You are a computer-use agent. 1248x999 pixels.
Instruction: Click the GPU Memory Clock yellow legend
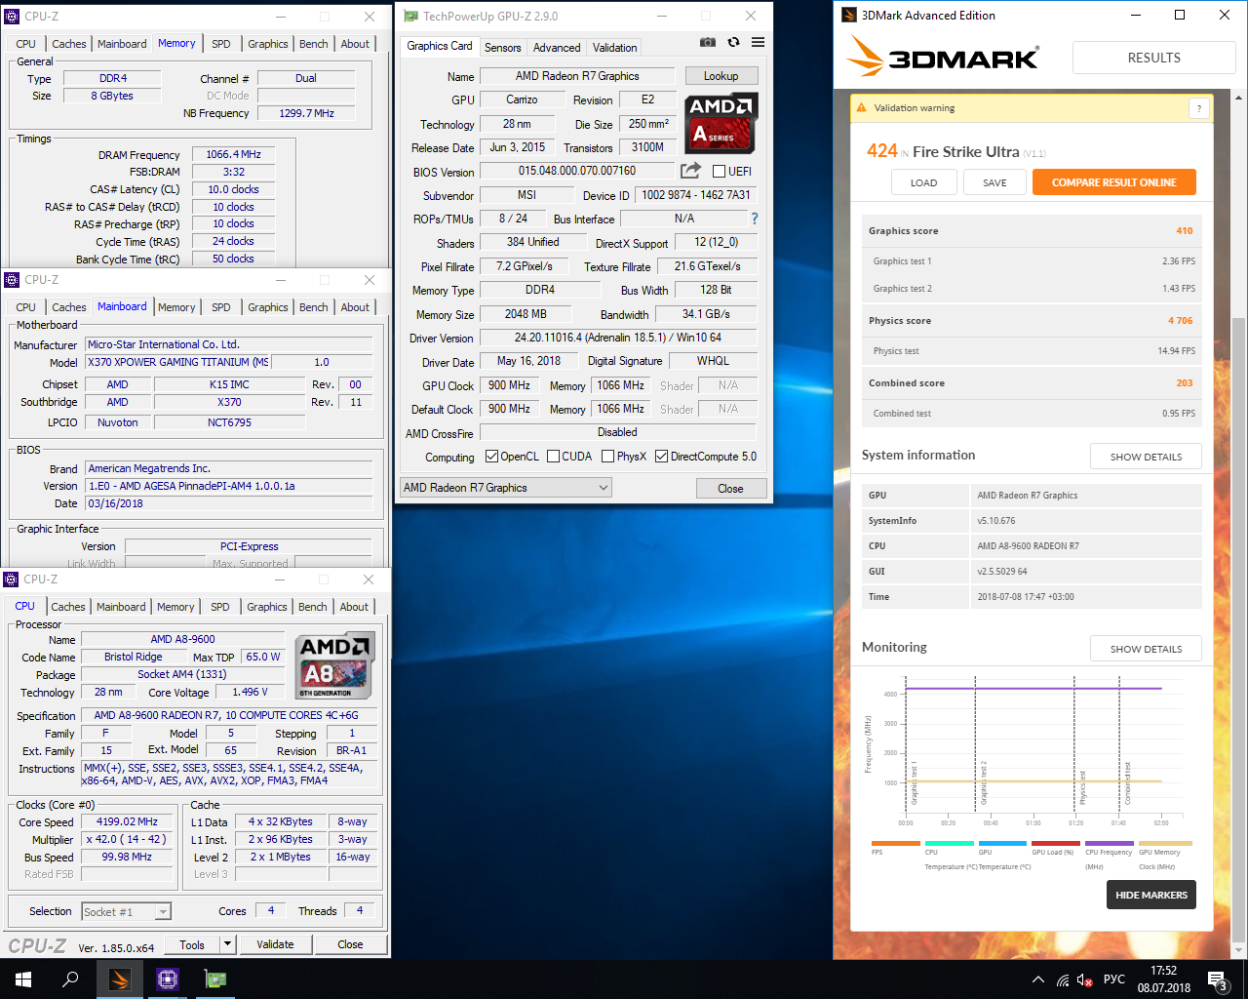click(1165, 843)
